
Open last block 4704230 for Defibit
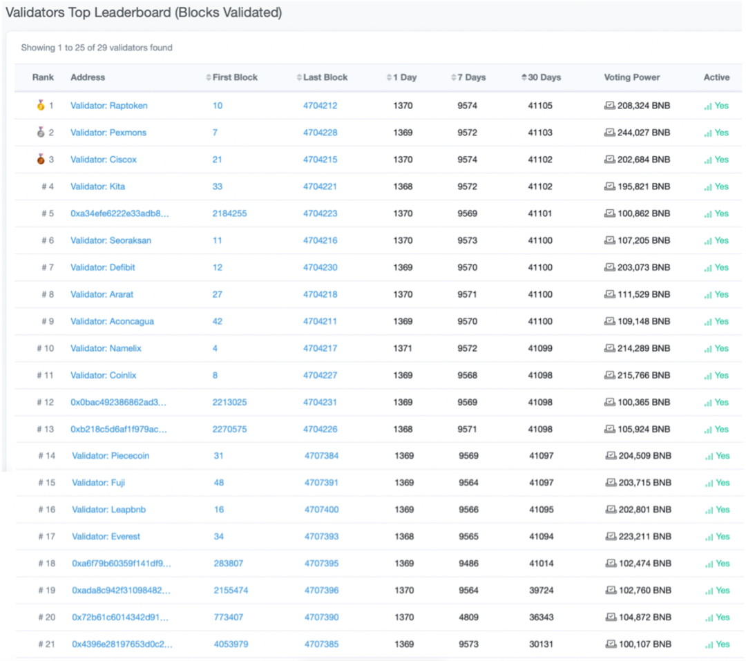click(x=320, y=267)
